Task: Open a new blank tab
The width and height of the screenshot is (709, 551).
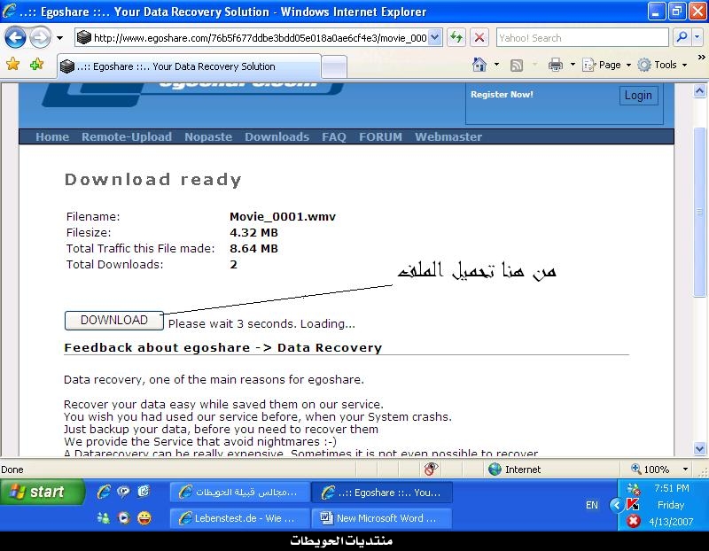Action: click(x=334, y=67)
